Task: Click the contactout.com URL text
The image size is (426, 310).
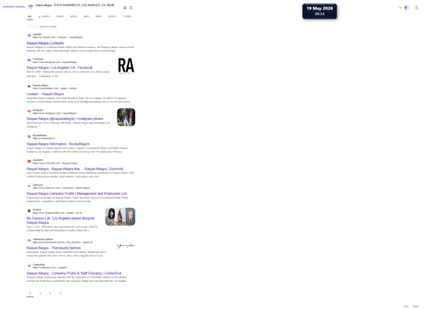Action: pos(50,267)
